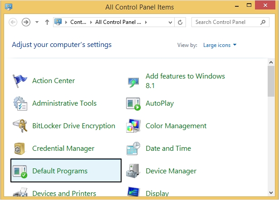The image size is (279, 200).
Task: Click the Cont... breadcrumb segment
Action: pos(78,22)
